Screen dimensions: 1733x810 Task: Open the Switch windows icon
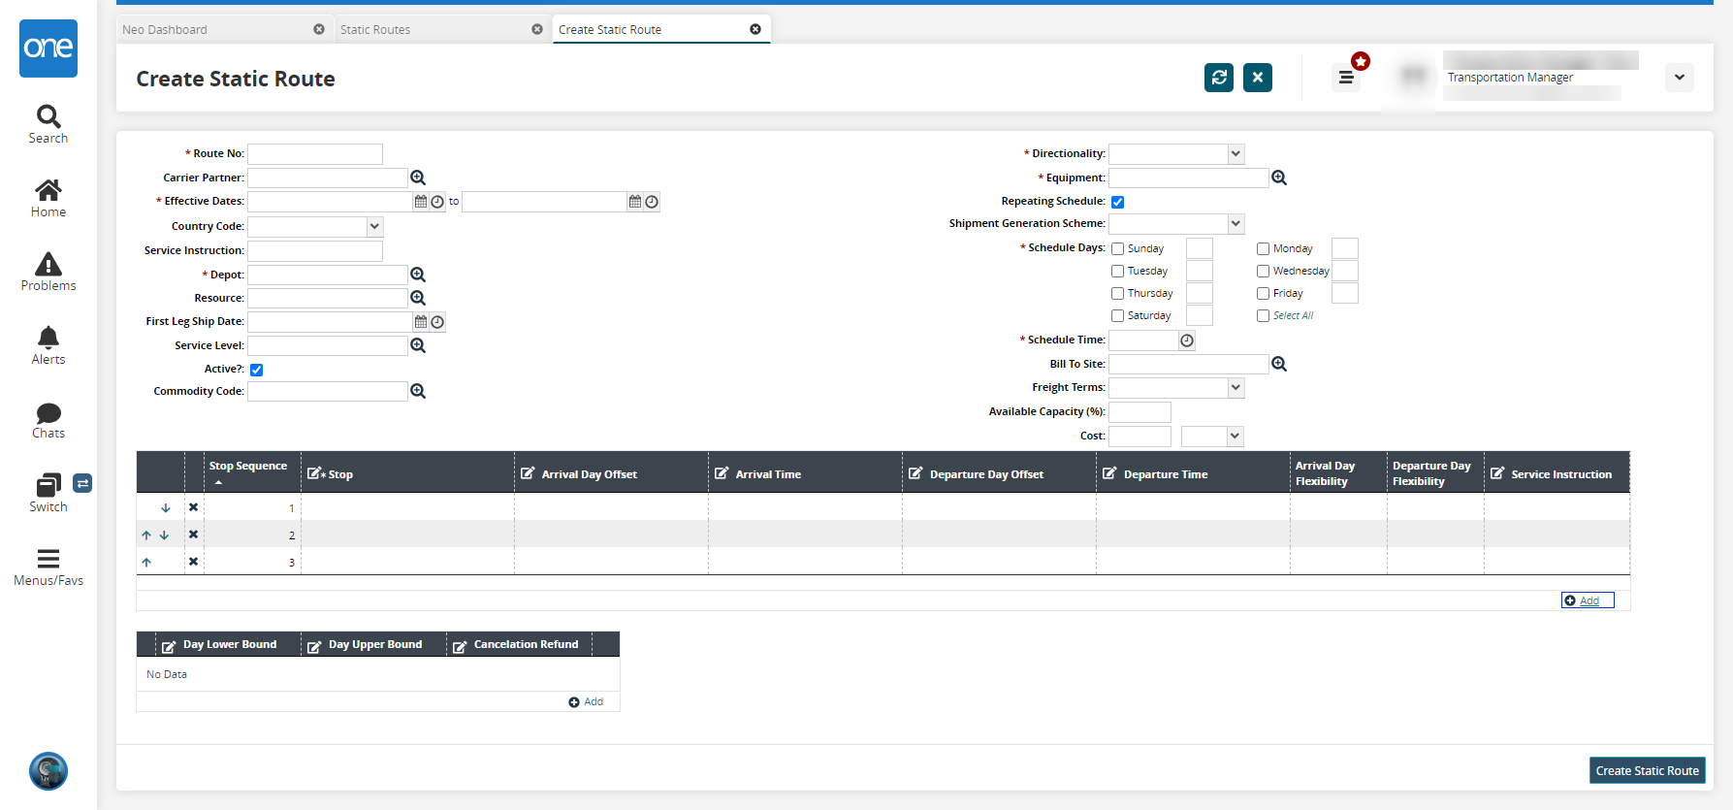pos(48,493)
